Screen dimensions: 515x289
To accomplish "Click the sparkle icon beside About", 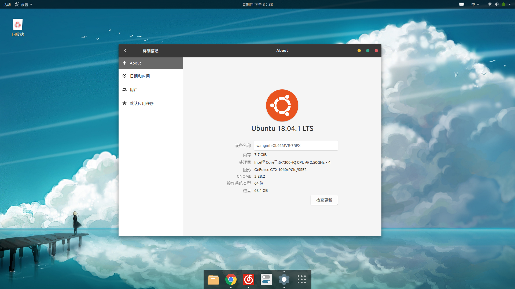I will point(124,63).
